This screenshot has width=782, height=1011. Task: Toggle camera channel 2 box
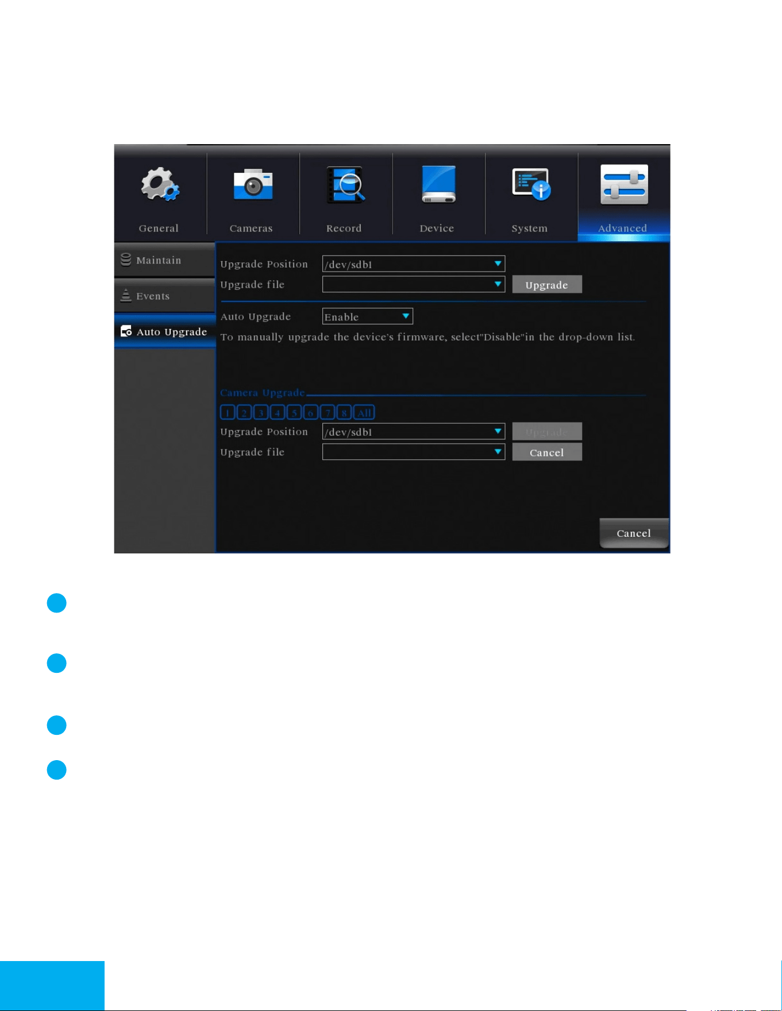click(x=244, y=413)
